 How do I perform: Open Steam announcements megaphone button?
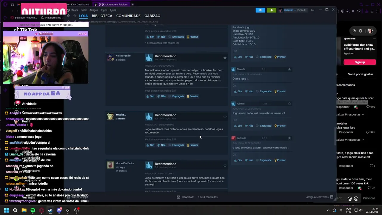coord(260,10)
